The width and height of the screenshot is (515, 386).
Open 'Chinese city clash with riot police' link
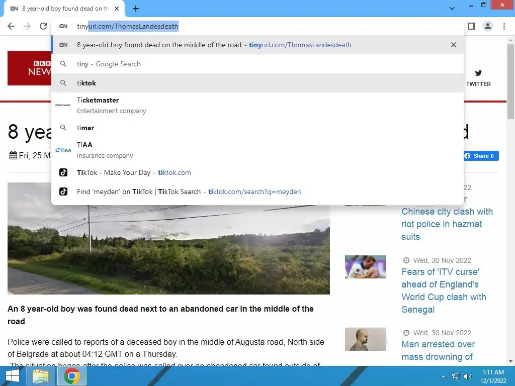(447, 224)
